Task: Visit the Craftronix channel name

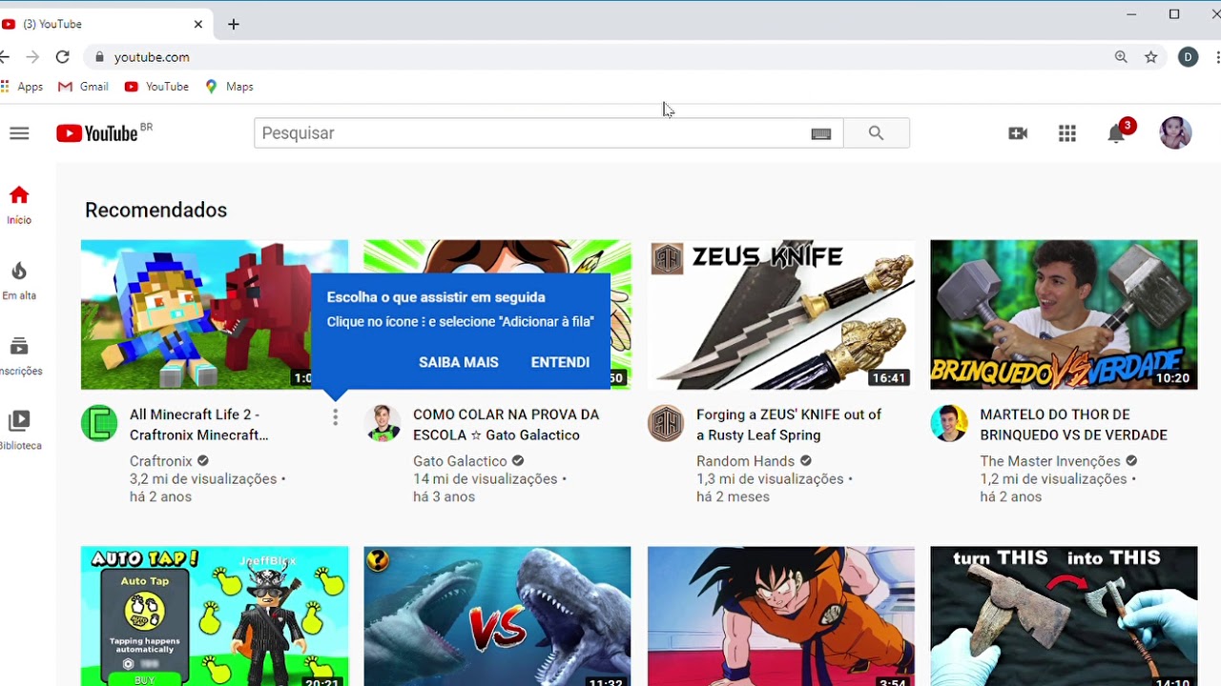Action: click(x=161, y=461)
